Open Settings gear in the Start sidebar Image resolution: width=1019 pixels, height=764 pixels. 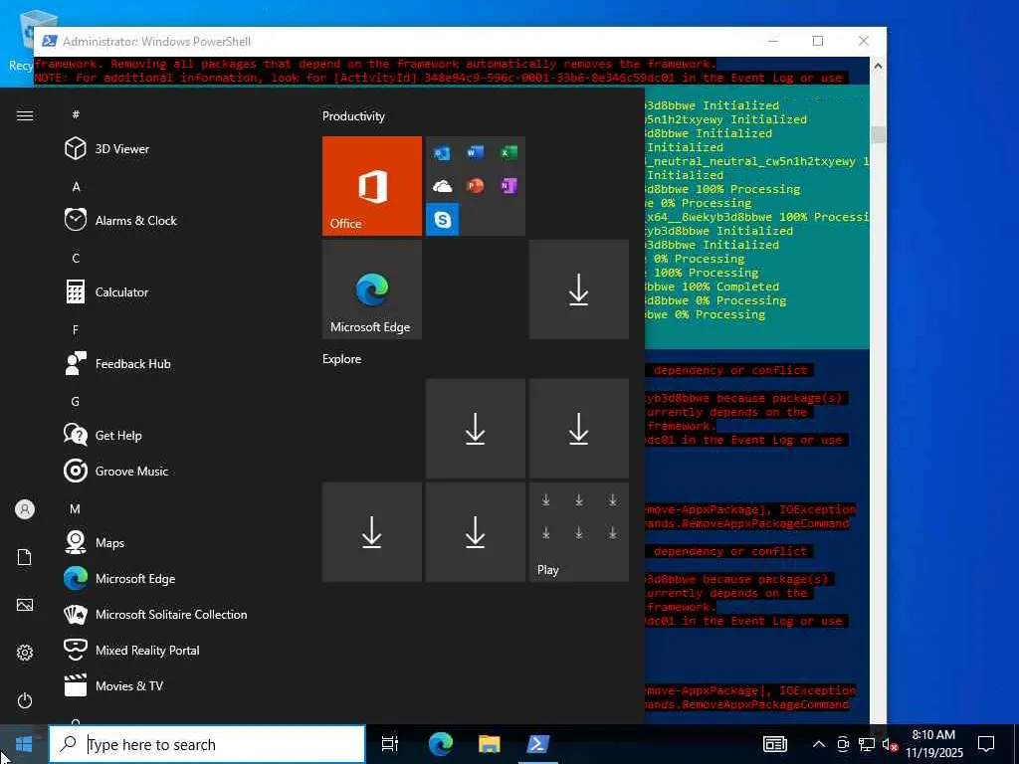(x=25, y=653)
